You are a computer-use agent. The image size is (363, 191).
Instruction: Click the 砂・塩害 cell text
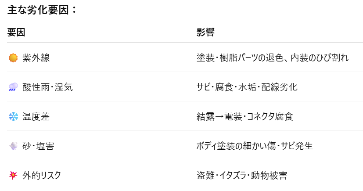(x=38, y=146)
